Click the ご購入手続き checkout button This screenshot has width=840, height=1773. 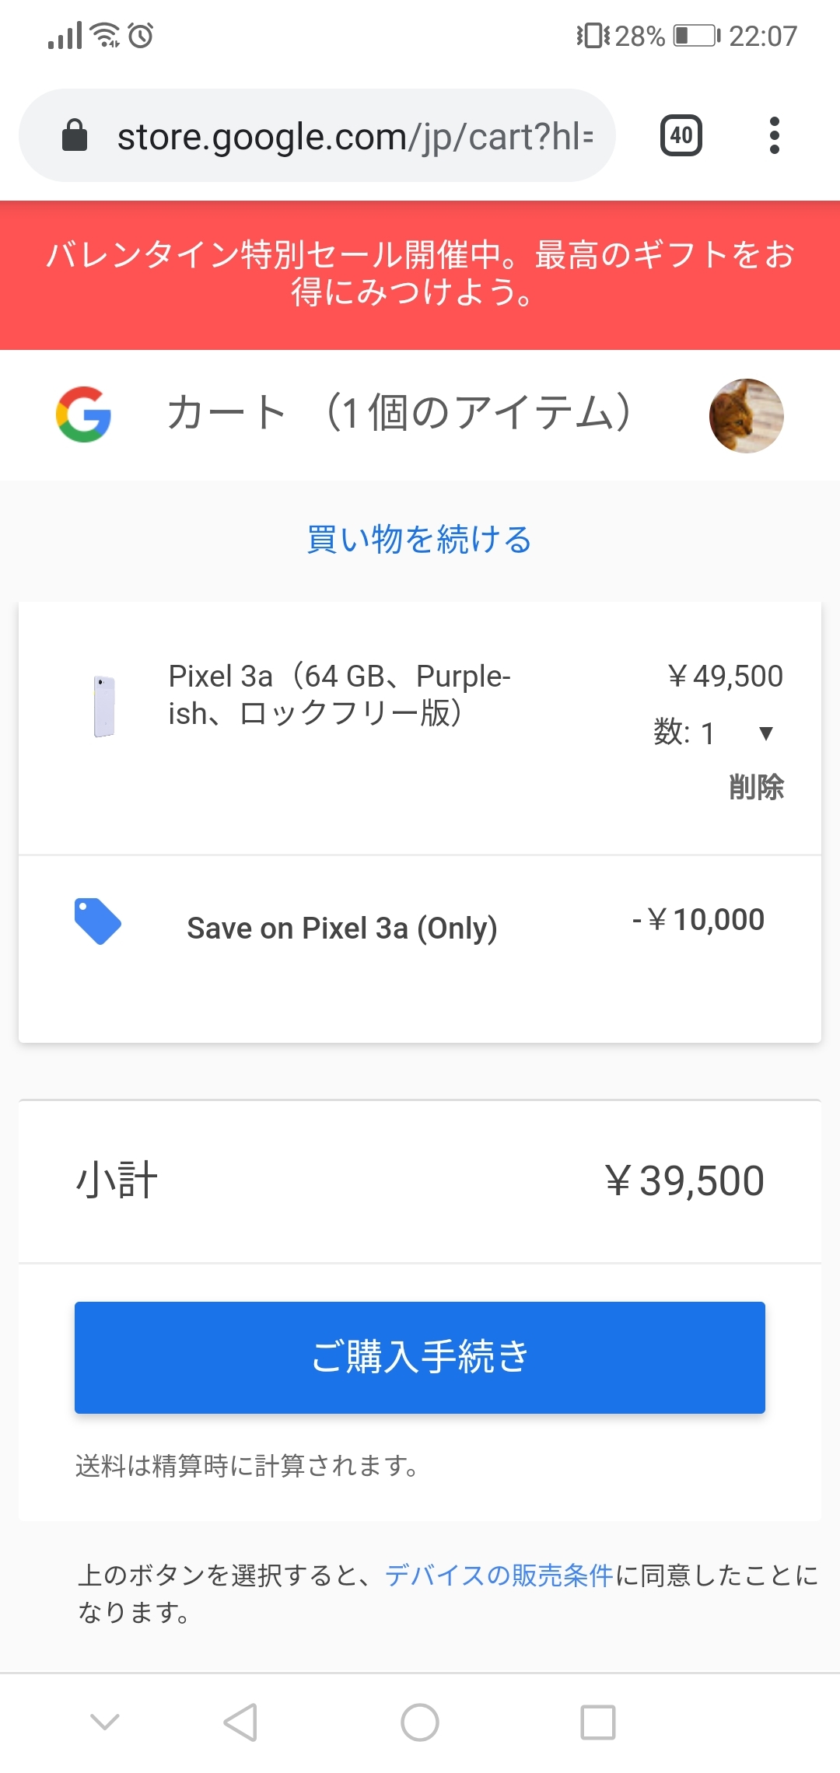coord(420,1357)
